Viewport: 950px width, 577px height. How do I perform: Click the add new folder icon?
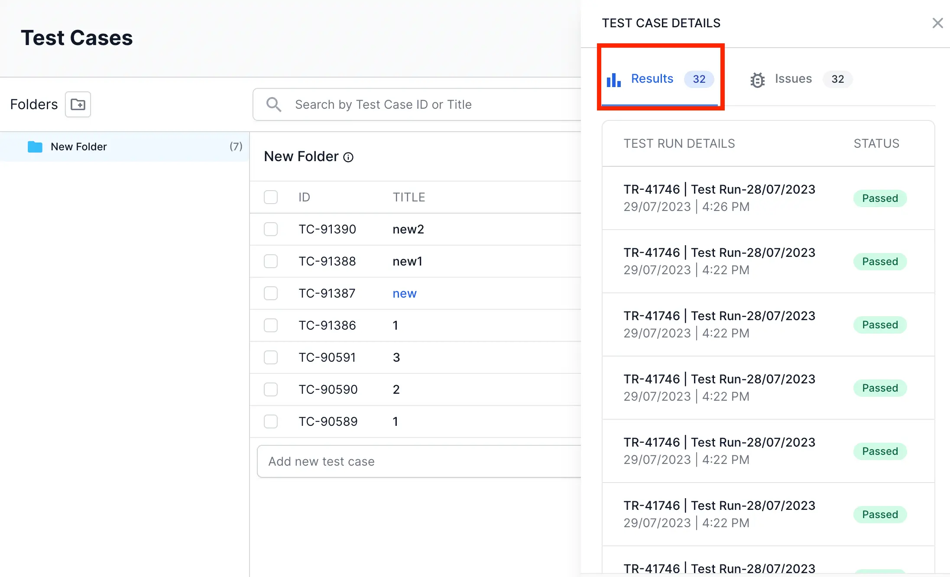tap(78, 104)
